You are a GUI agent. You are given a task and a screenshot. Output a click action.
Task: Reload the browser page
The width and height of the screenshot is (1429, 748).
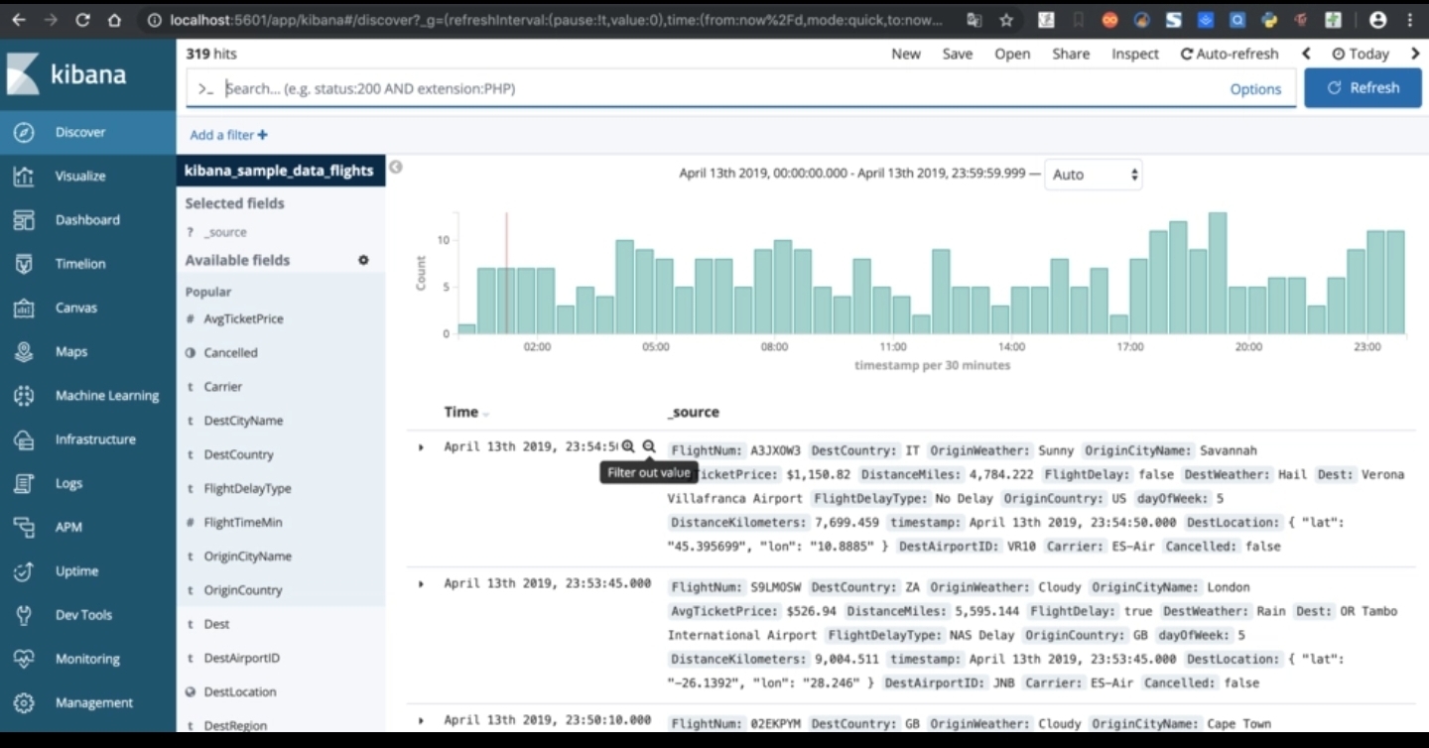click(x=82, y=20)
